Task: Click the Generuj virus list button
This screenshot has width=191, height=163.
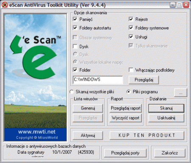Action: coord(88,108)
